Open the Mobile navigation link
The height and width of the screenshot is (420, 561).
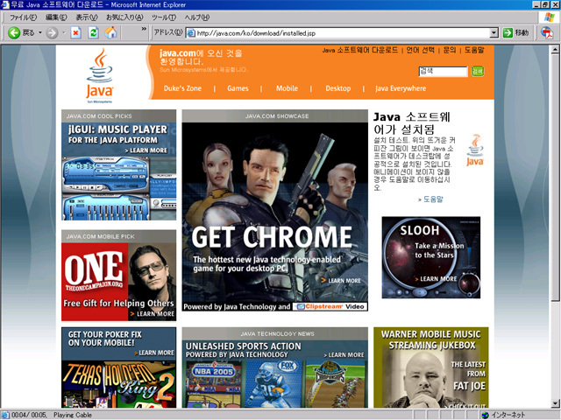[287, 88]
